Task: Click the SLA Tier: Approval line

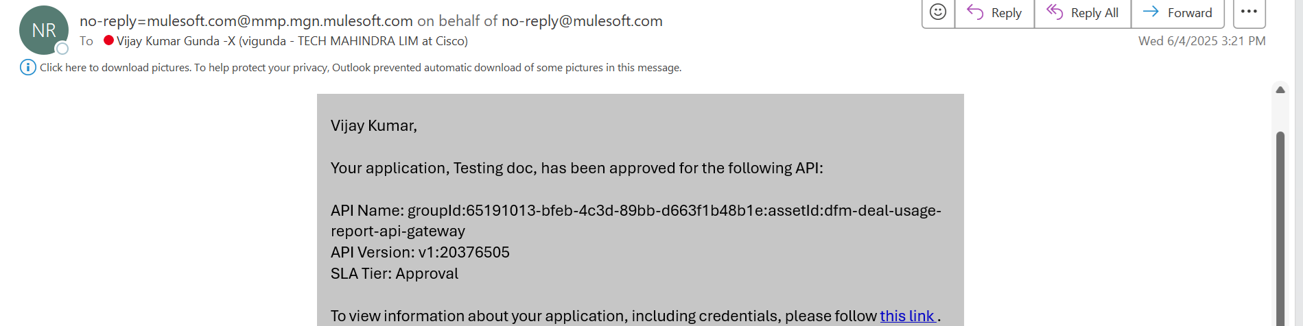Action: 395,273
